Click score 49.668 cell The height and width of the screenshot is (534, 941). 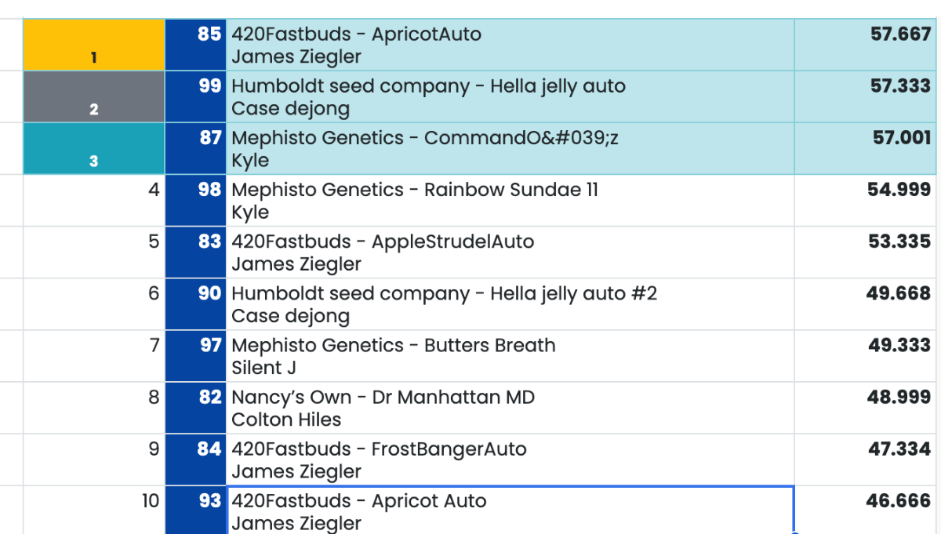coord(867,304)
